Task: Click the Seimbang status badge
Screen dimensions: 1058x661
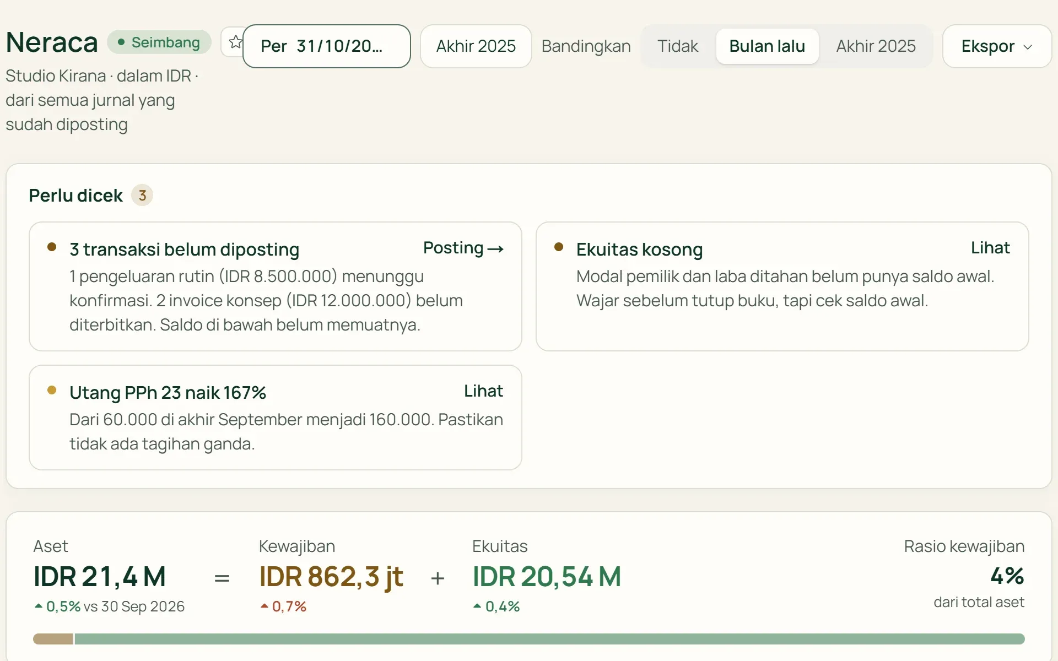Action: (x=159, y=42)
